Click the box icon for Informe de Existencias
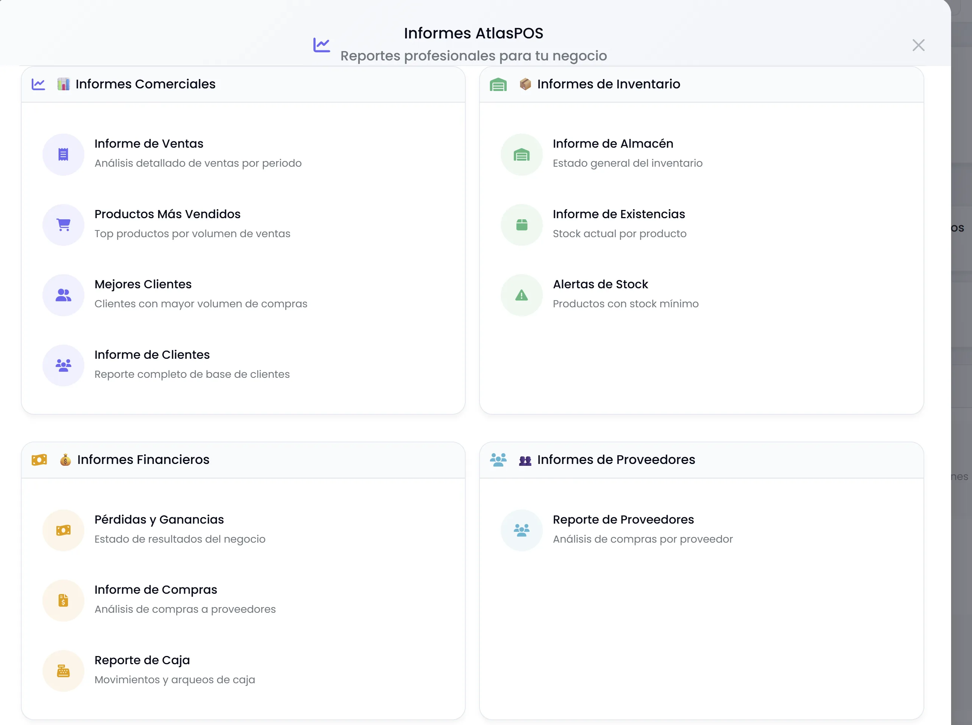The height and width of the screenshot is (725, 972). pyautogui.click(x=522, y=225)
